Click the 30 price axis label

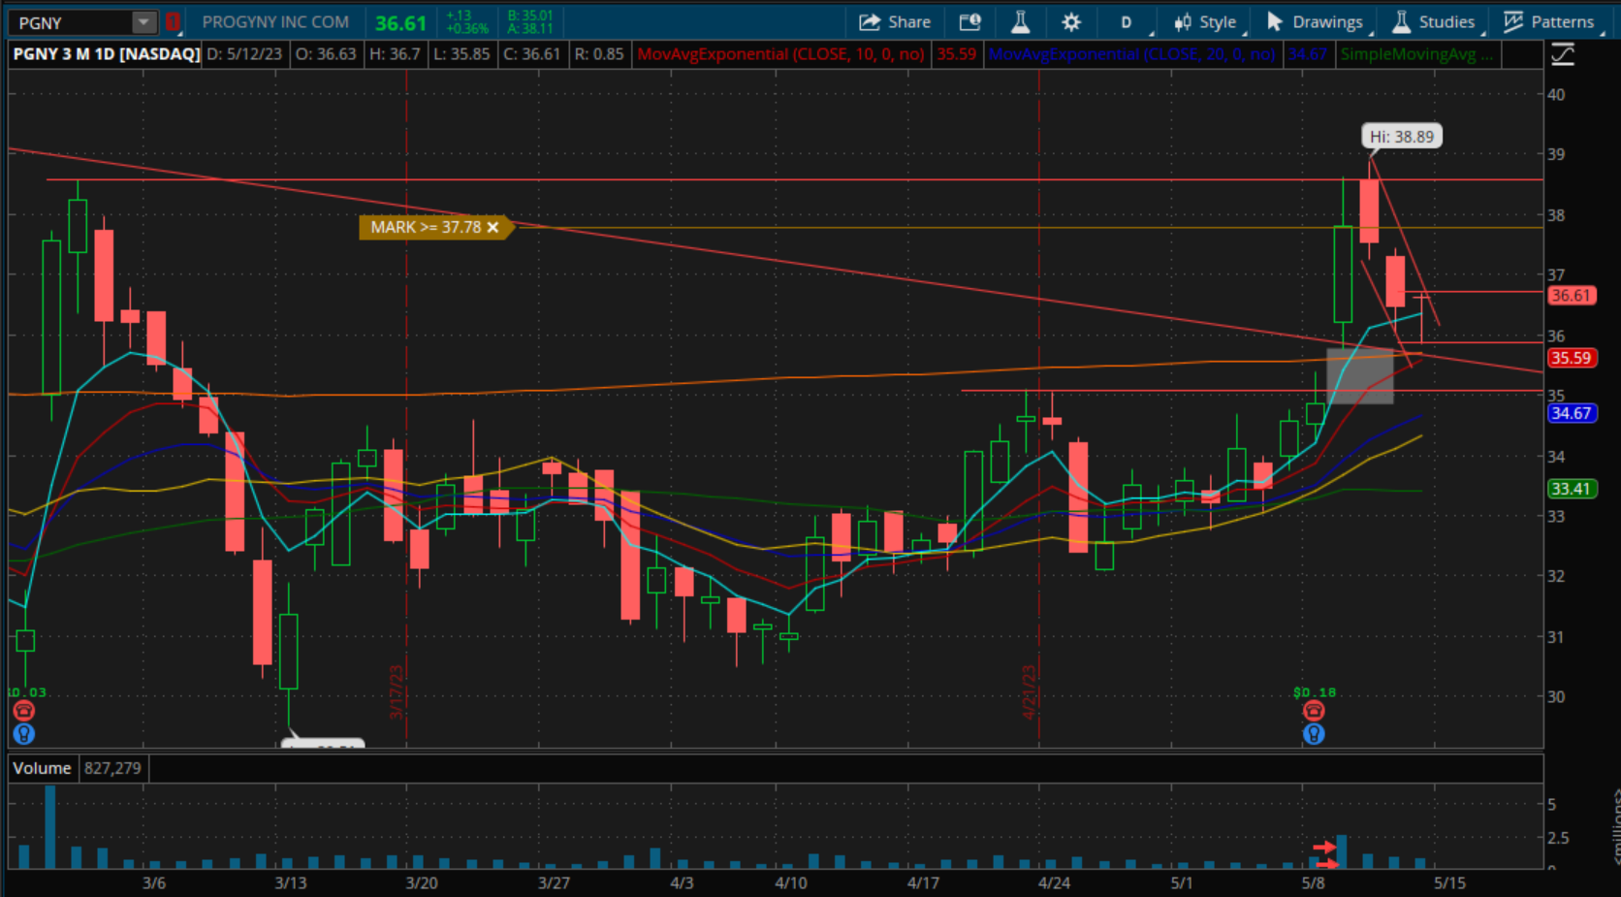[1556, 697]
